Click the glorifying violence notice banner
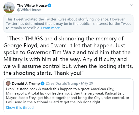 point(68,24)
